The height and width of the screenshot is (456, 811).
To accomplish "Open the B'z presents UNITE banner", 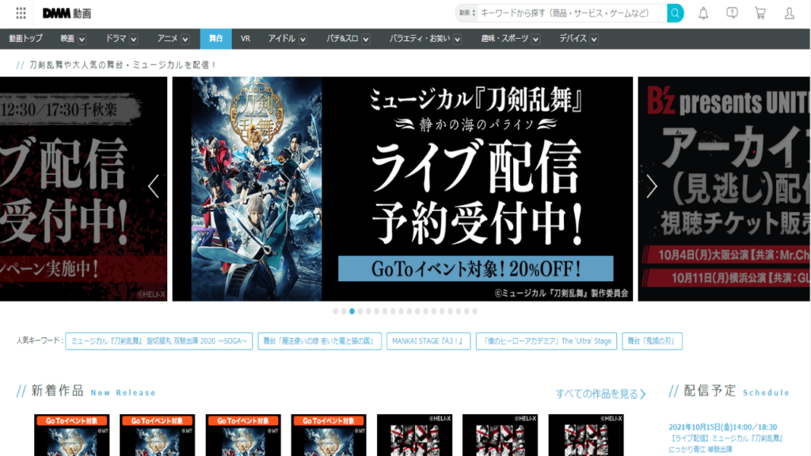I will click(724, 189).
